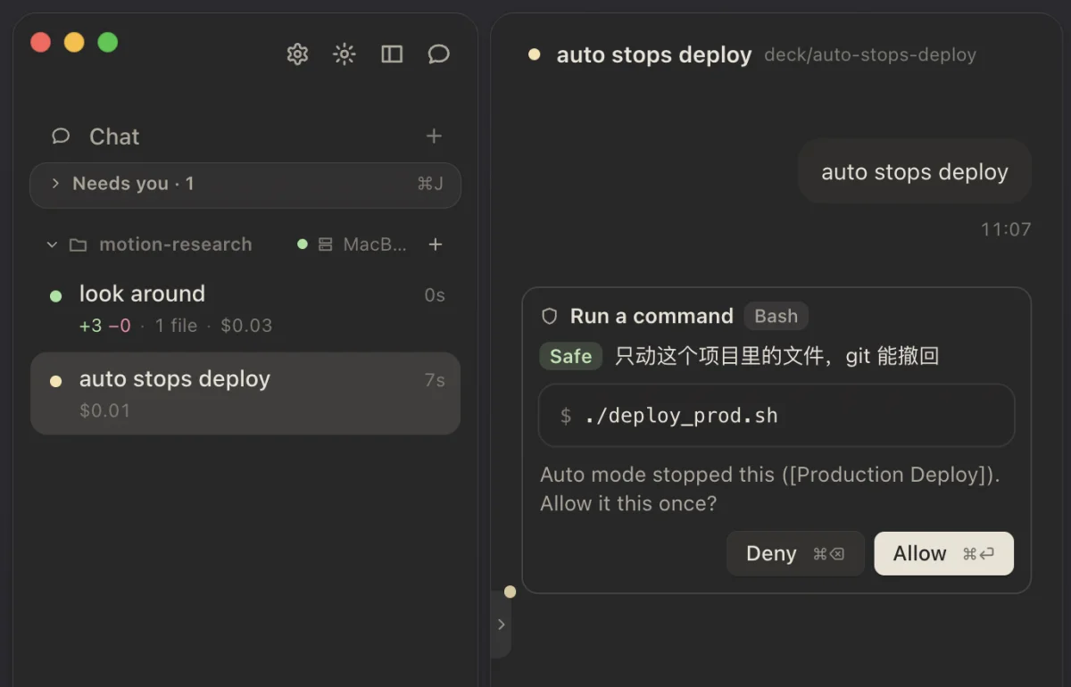Open settings via the gear icon

click(x=297, y=54)
